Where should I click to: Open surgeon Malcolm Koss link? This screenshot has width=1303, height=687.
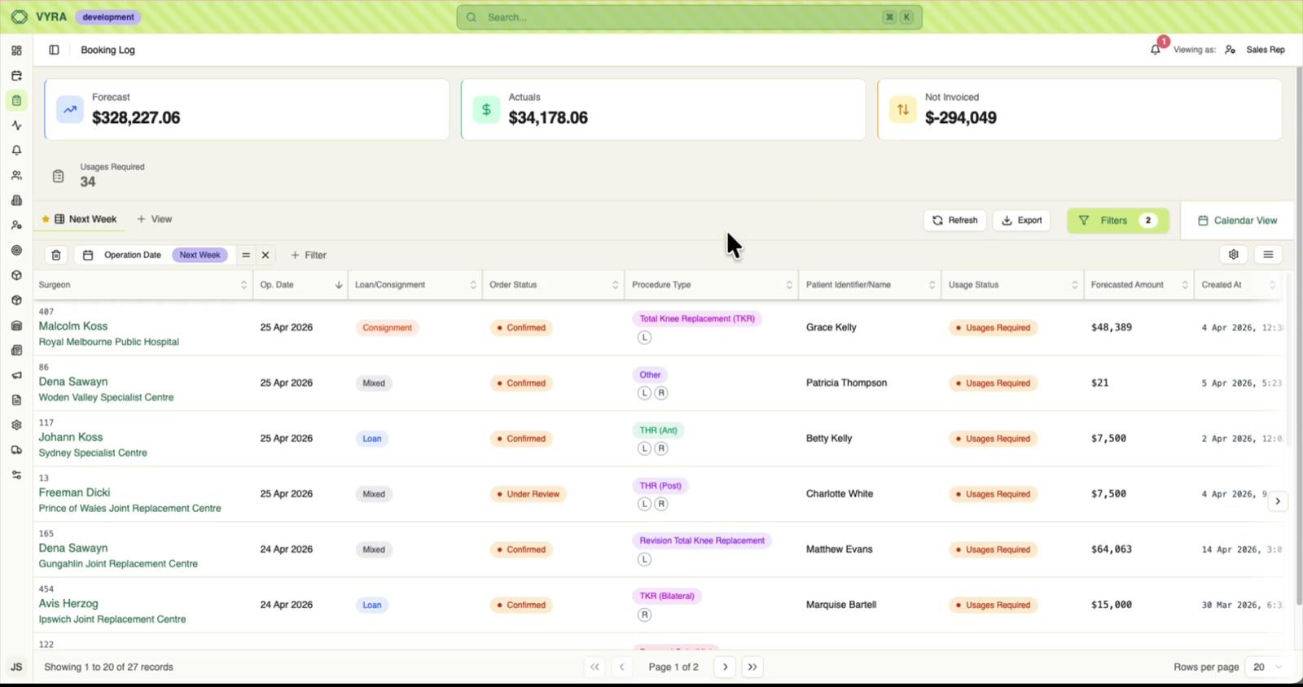click(x=73, y=326)
